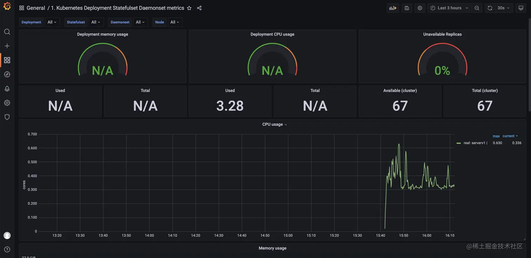The height and width of the screenshot is (258, 531).
Task: Open Unavailable Replicas panel title
Action: pos(442,34)
